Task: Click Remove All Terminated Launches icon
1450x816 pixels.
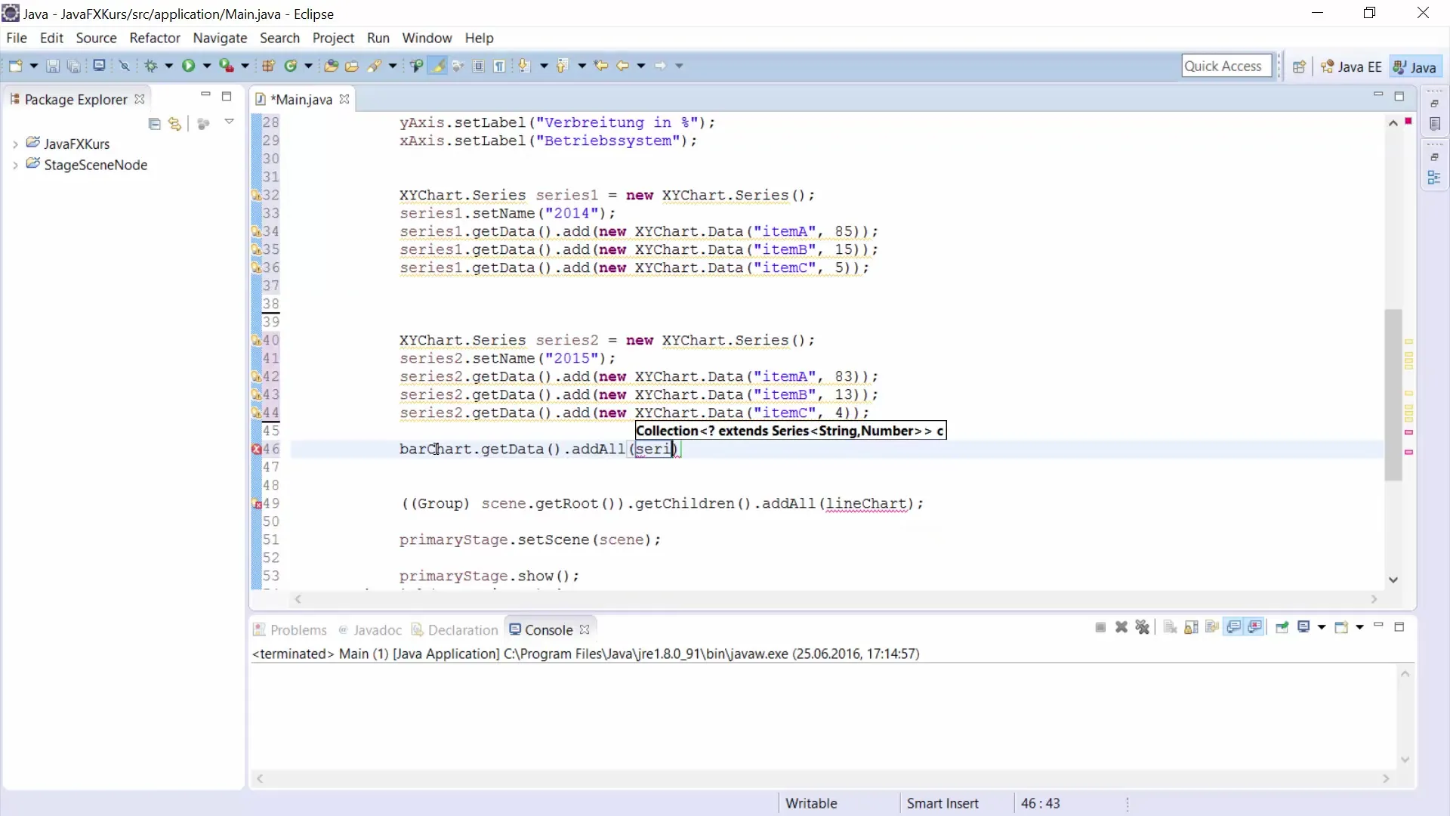Action: coord(1143,627)
